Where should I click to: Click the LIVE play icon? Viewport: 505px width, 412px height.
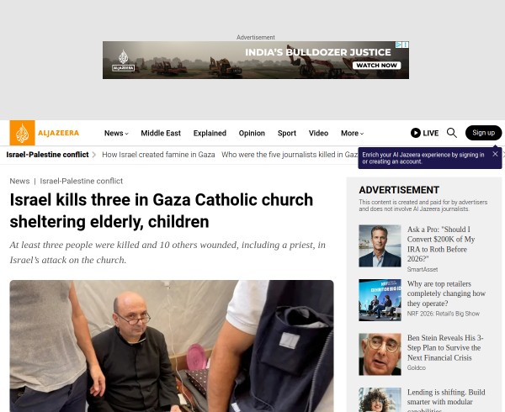[x=416, y=133]
